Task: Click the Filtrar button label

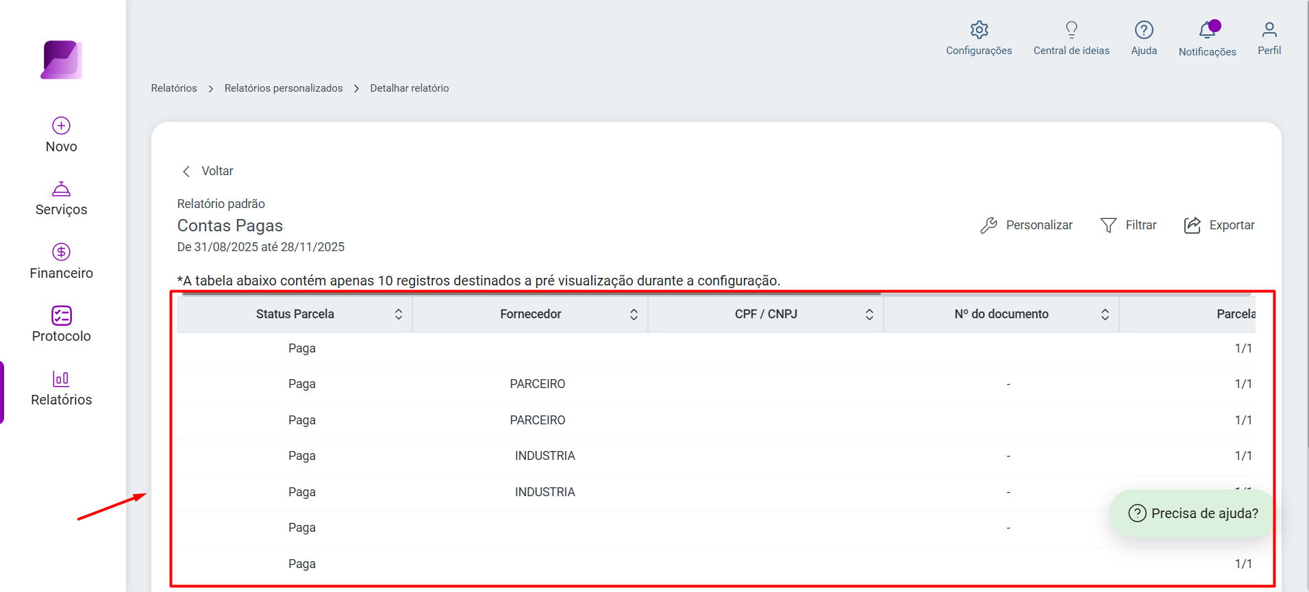Action: coord(1140,225)
